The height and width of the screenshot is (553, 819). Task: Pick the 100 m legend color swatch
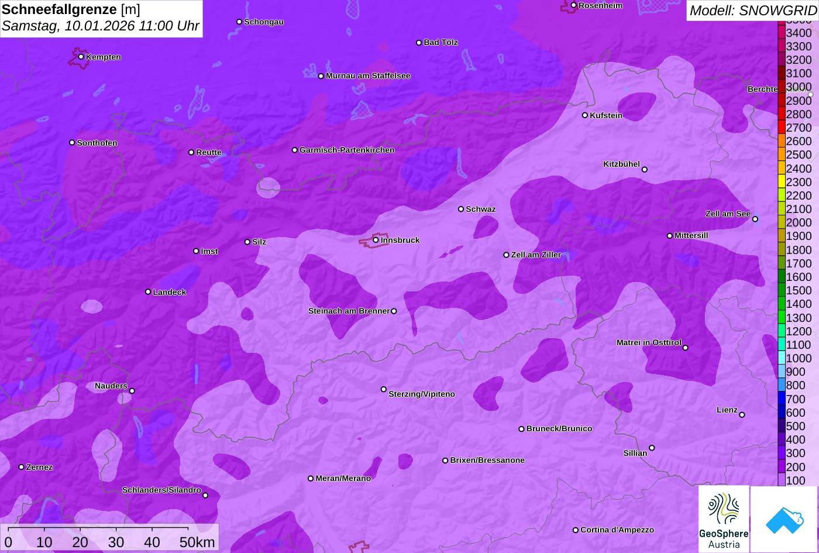[781, 480]
